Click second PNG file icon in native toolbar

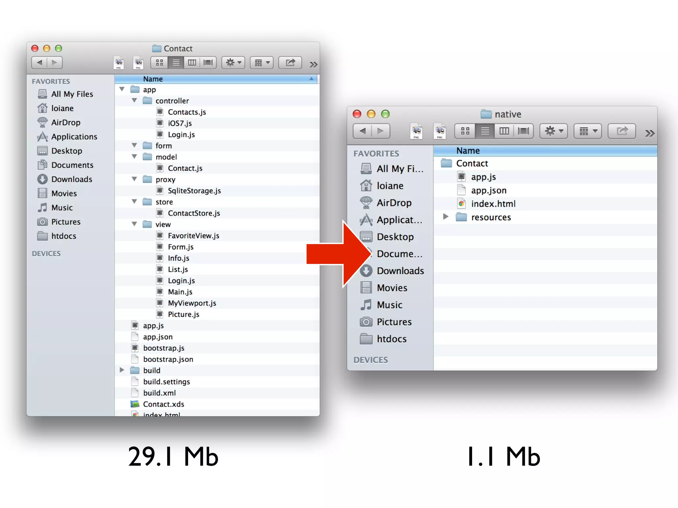coord(440,132)
